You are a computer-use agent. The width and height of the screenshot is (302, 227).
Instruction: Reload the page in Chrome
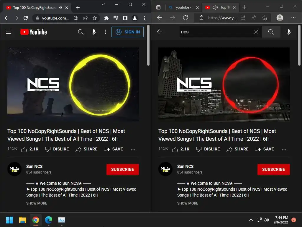pyautogui.click(x=26, y=18)
